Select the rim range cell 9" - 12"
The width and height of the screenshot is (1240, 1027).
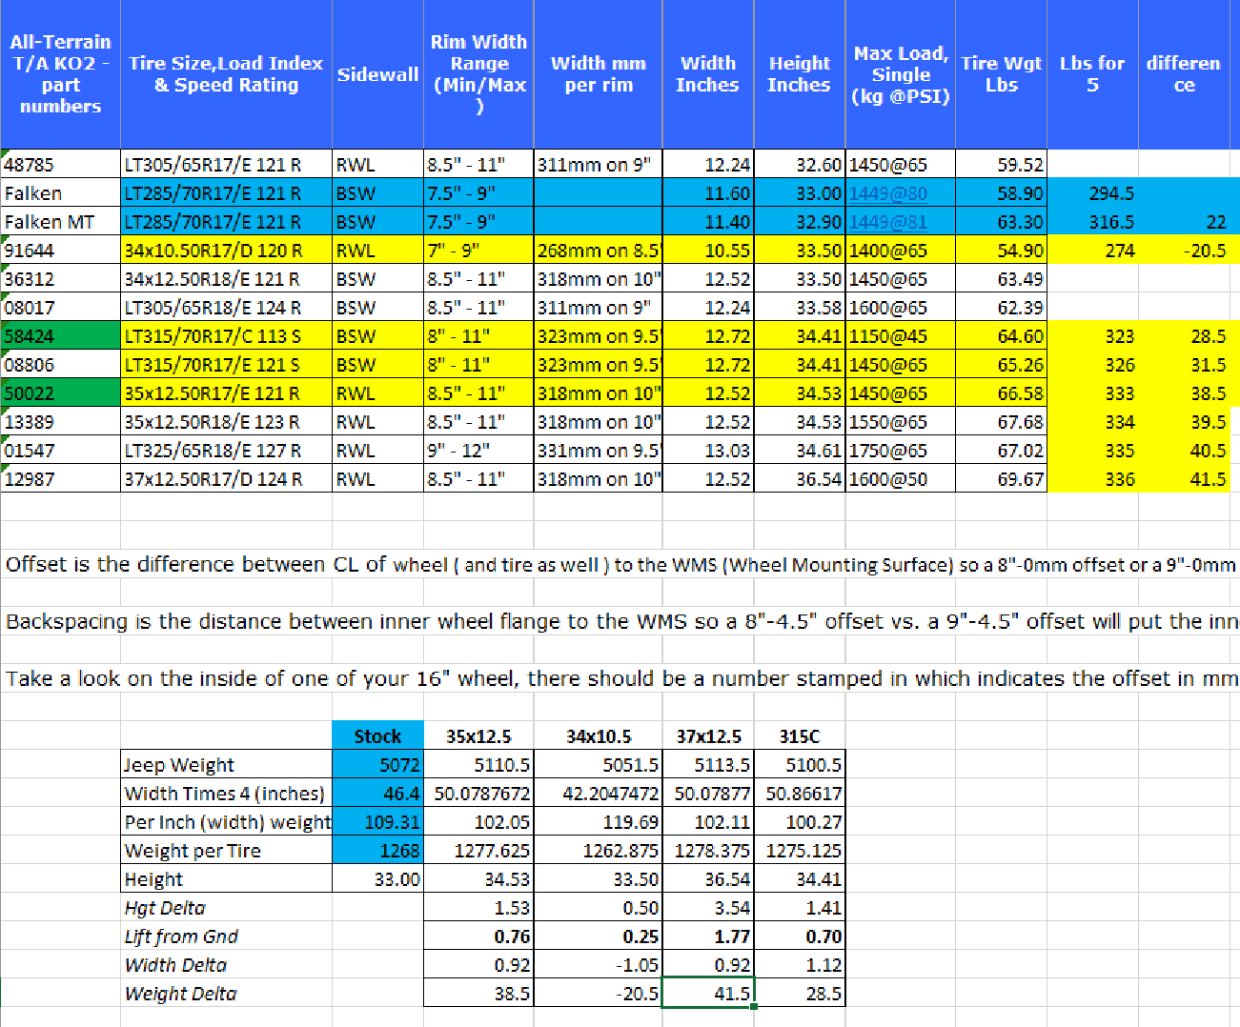[x=478, y=451]
